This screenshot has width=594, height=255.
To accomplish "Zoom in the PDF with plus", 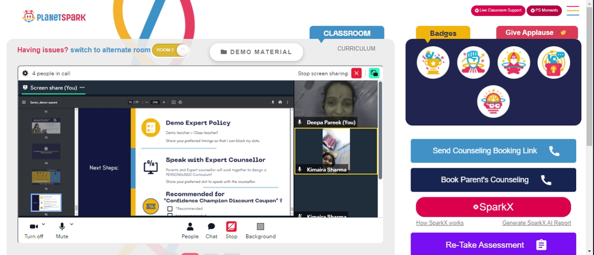I will point(164,102).
